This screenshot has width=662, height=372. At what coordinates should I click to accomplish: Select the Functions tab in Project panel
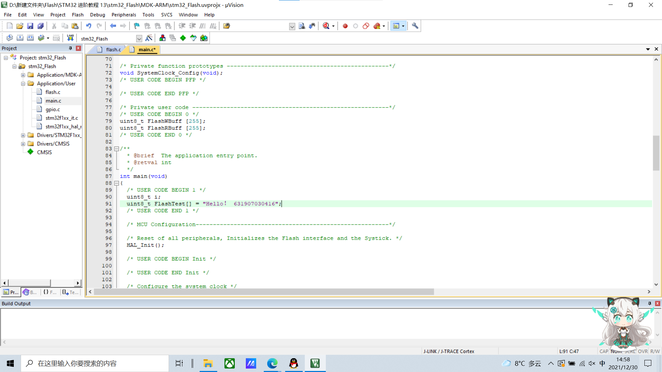[50, 292]
